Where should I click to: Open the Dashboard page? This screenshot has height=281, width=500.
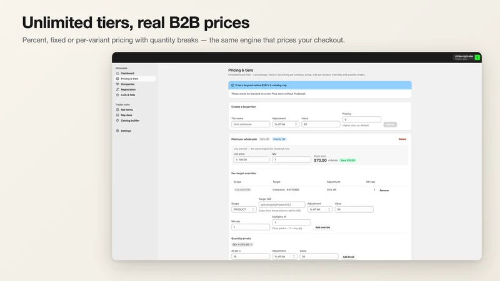[x=127, y=73]
